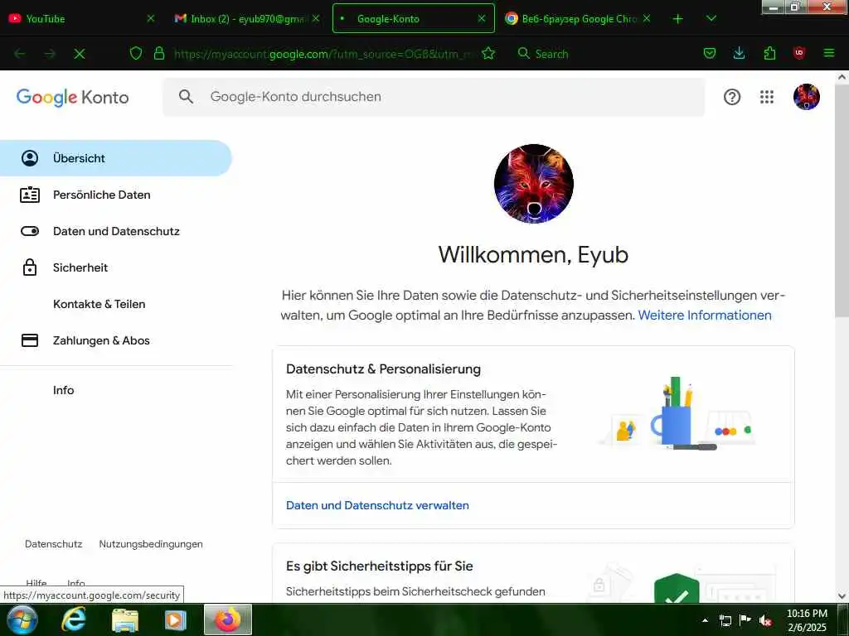Click the scrollbar down arrow
This screenshot has height=636, width=849.
tap(842, 596)
